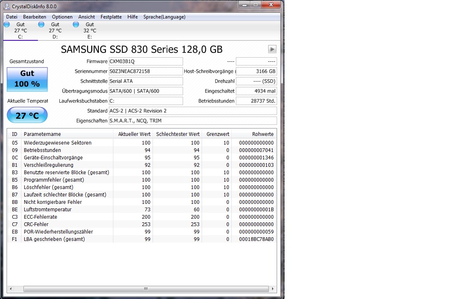Viewport: 475px width, 299px height.
Task: Select the Betriebsstunden row with ID 09
Action: (x=142, y=150)
